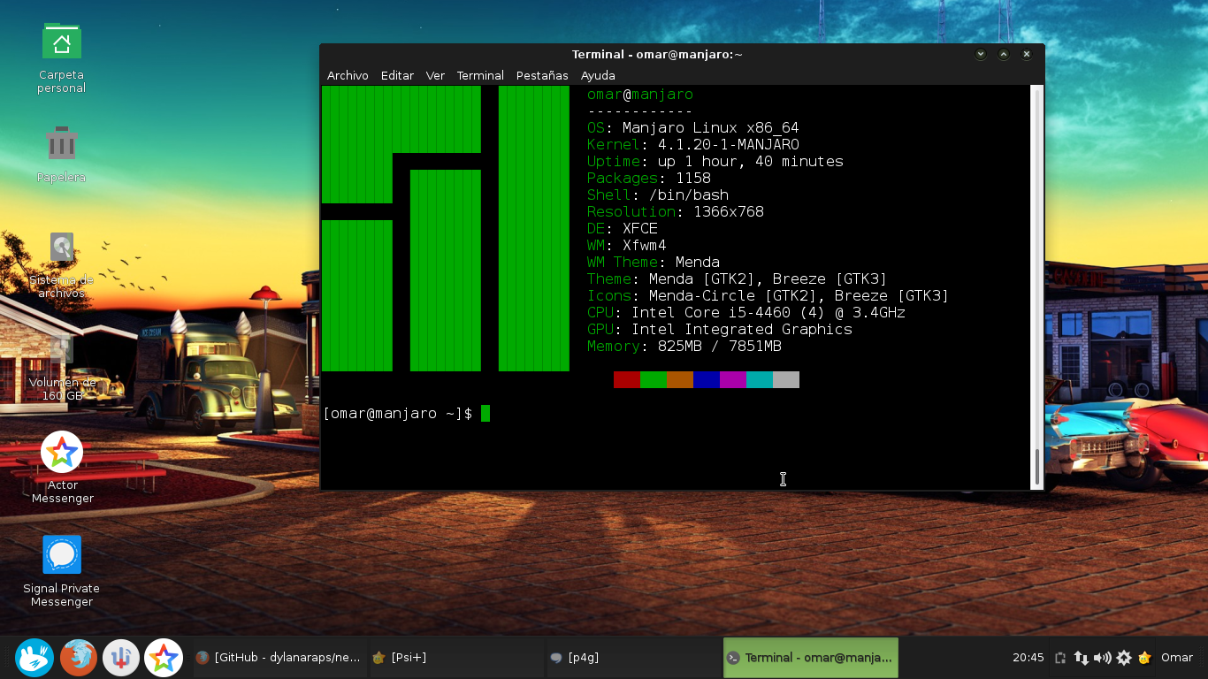This screenshot has width=1208, height=679.
Task: Minimize the Terminal window
Action: click(x=981, y=54)
